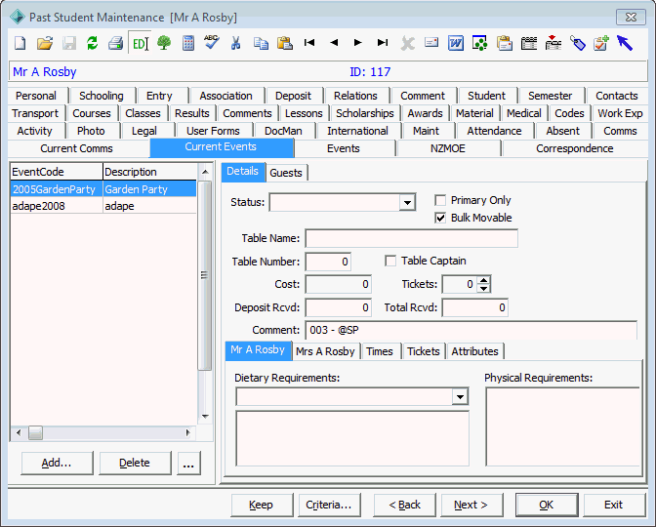656x527 pixels.
Task: Click the event list horizontal scrollbar thumb
Action: [35, 433]
